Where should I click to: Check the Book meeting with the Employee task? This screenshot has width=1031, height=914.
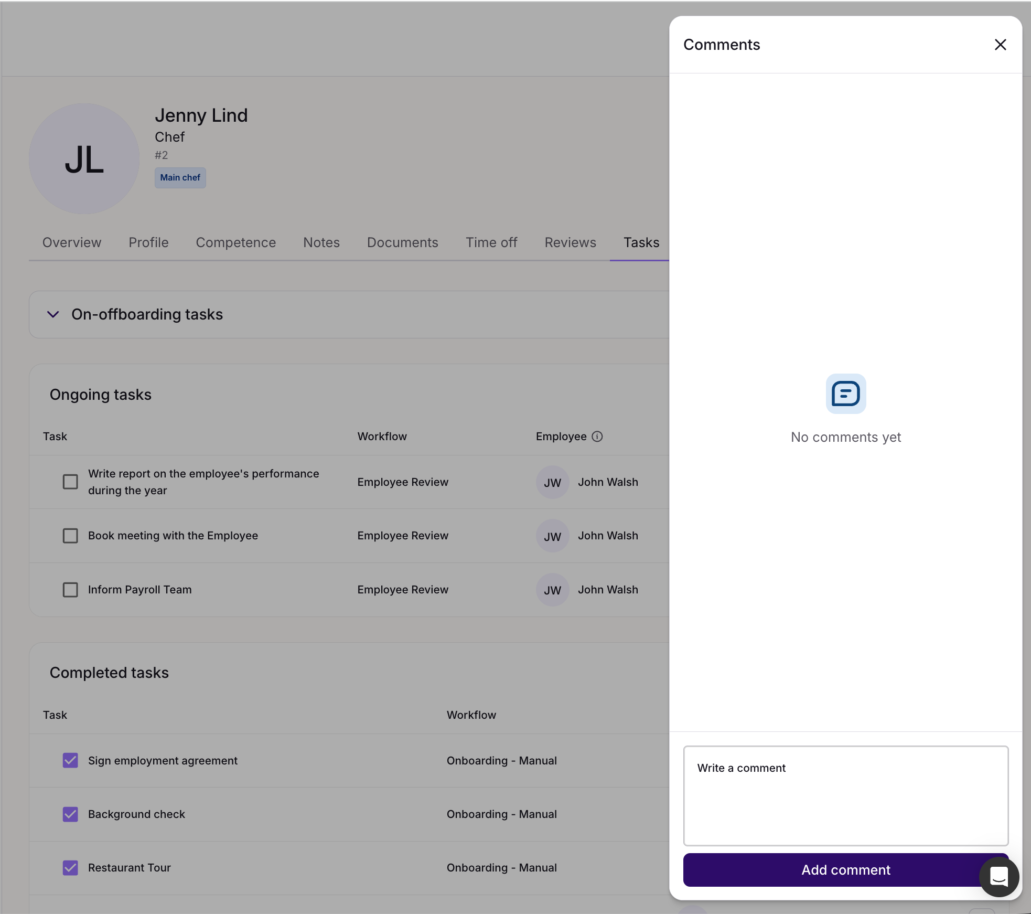click(70, 536)
